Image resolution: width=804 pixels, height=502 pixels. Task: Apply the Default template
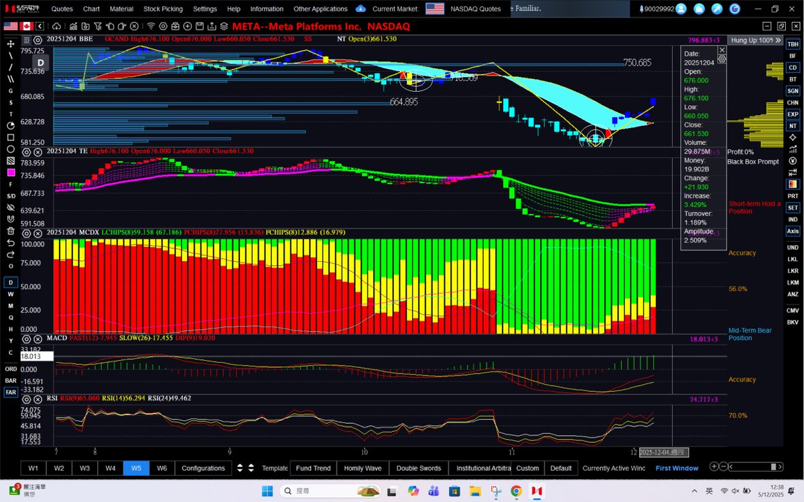click(561, 468)
